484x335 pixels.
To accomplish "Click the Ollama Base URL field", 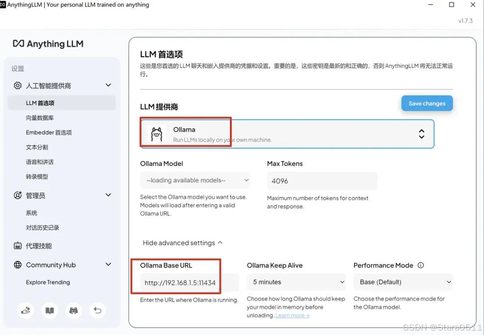I will (x=190, y=283).
